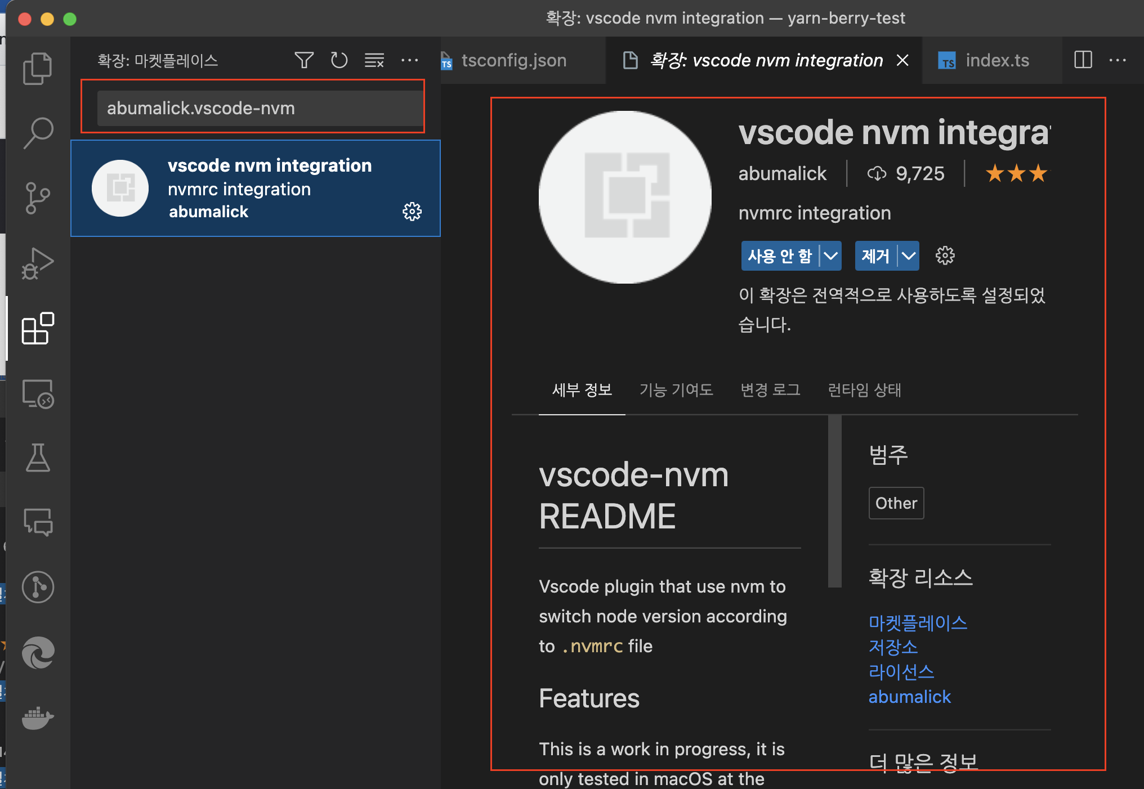Open the 런타임 상태 tab
Image resolution: width=1144 pixels, height=789 pixels.
click(x=864, y=390)
